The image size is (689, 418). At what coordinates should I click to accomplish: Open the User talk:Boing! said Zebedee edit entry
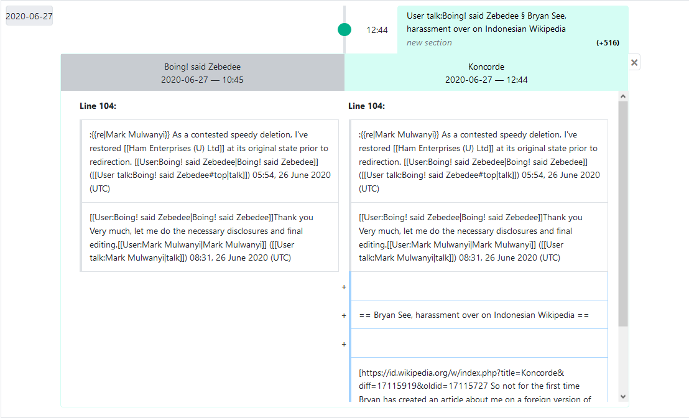tap(513, 29)
